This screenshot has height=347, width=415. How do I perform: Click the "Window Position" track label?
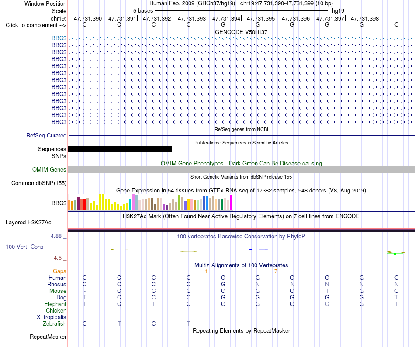click(x=45, y=3)
